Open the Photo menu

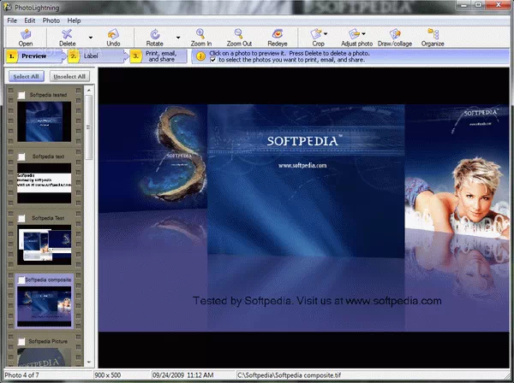pyautogui.click(x=51, y=20)
